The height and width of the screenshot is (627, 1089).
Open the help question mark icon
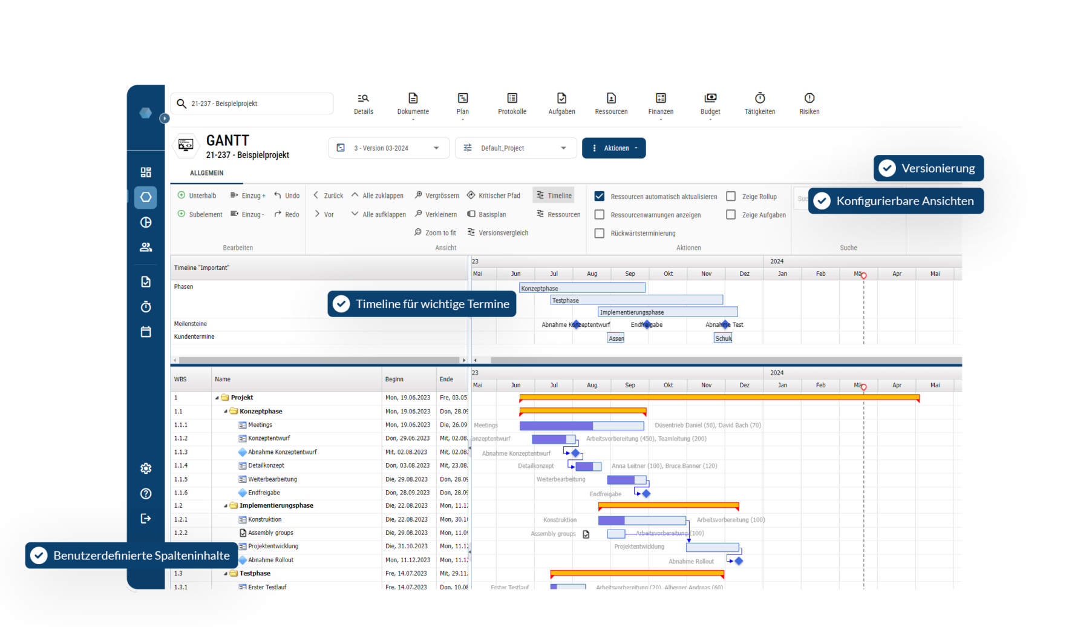tap(146, 494)
